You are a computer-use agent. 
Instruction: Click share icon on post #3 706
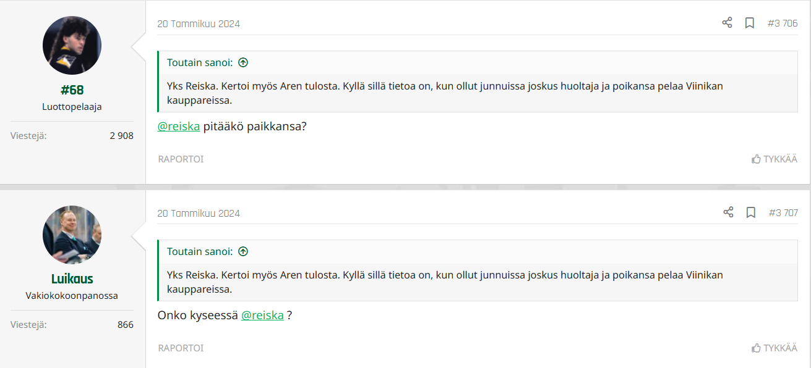click(727, 23)
